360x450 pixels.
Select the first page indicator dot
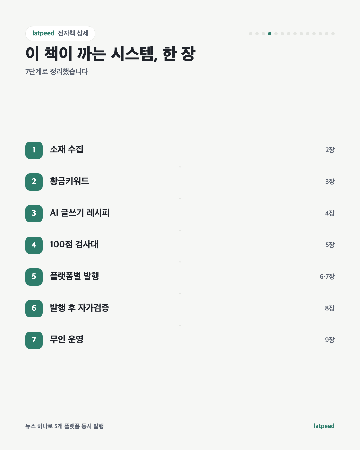click(251, 34)
